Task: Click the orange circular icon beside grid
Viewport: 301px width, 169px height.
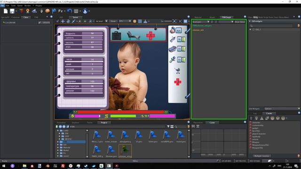Action: pyautogui.click(x=135, y=21)
